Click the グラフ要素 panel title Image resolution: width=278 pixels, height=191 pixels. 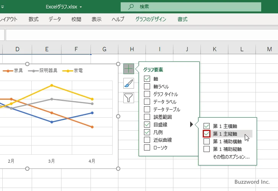[153, 70]
